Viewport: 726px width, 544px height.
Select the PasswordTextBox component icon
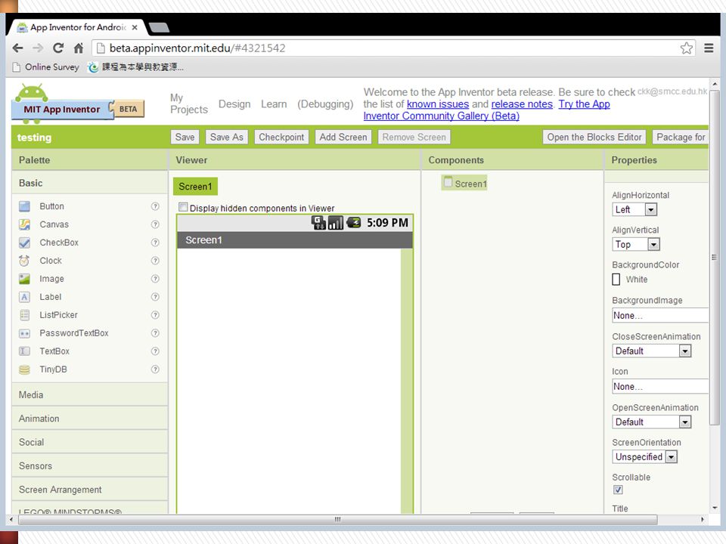pyautogui.click(x=24, y=333)
